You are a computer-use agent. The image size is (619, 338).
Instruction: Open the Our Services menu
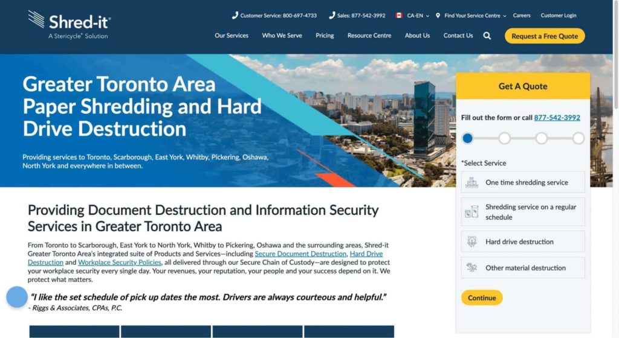(232, 36)
